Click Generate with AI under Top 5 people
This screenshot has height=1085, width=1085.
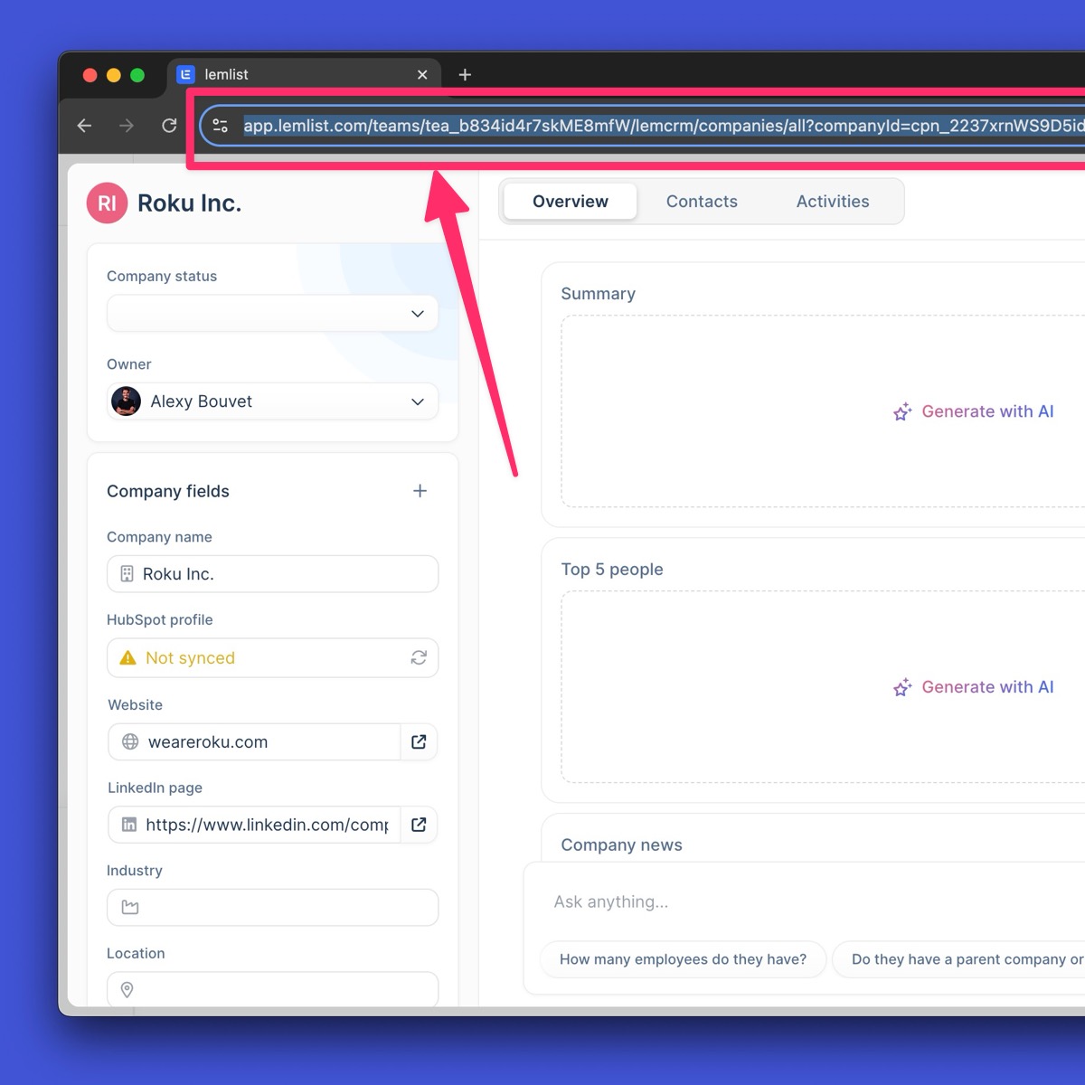click(974, 686)
